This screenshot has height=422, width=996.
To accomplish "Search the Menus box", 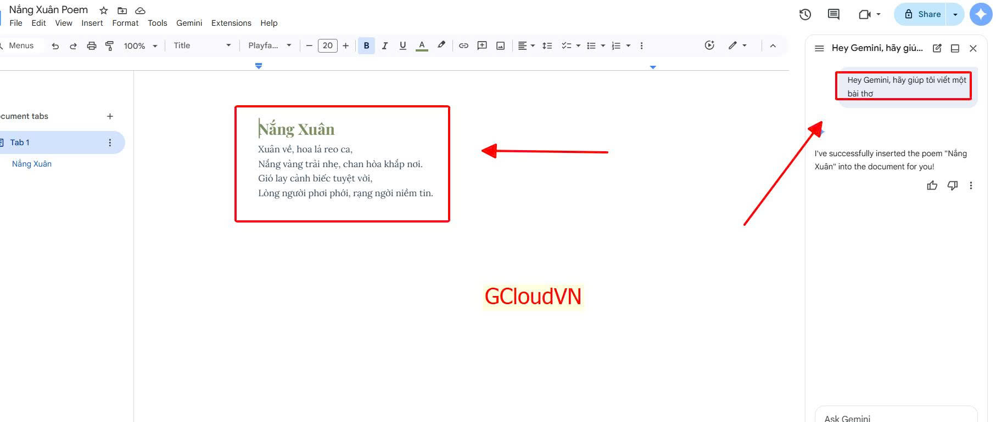I will (x=21, y=46).
